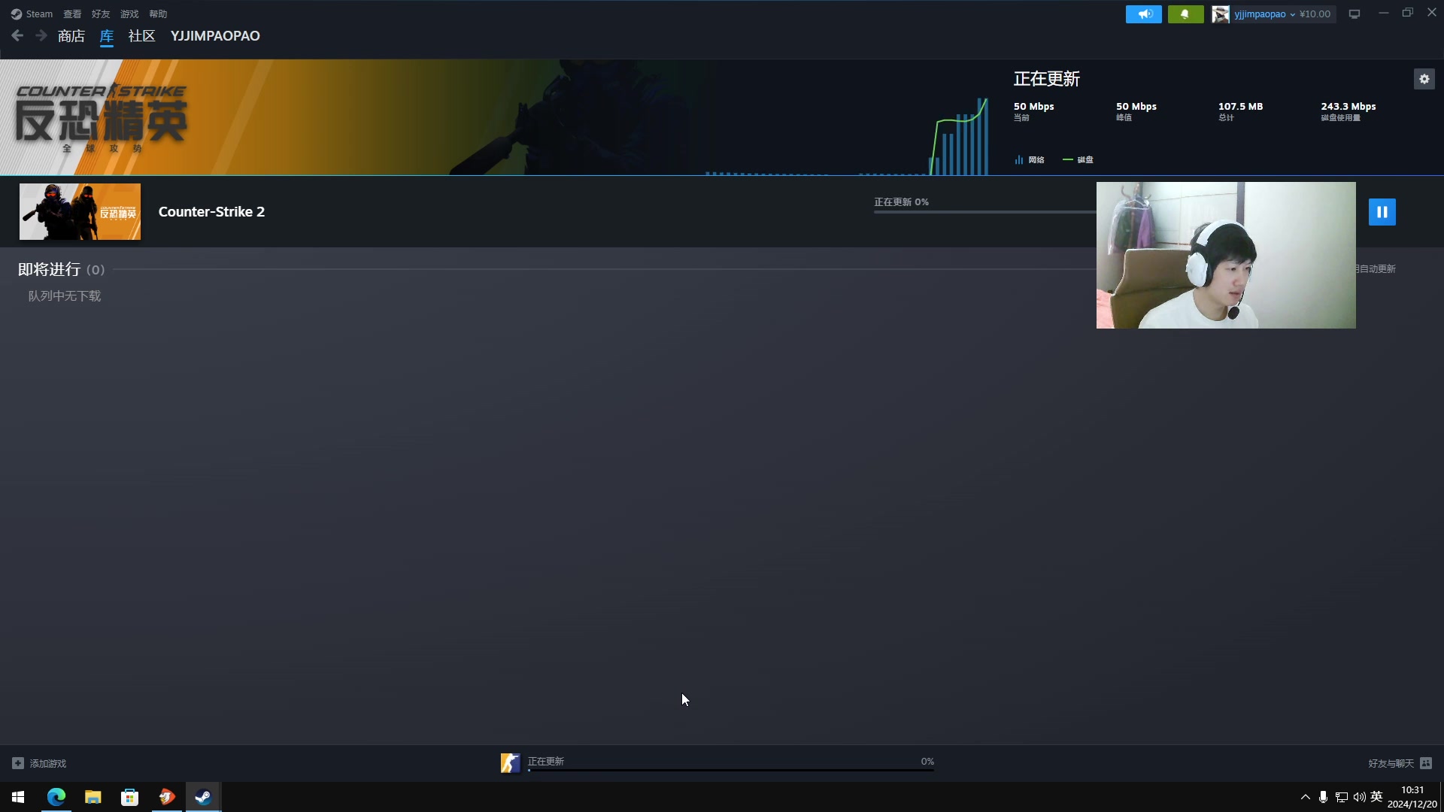Click the 添加游戏 button
The width and height of the screenshot is (1444, 812).
coord(39,763)
